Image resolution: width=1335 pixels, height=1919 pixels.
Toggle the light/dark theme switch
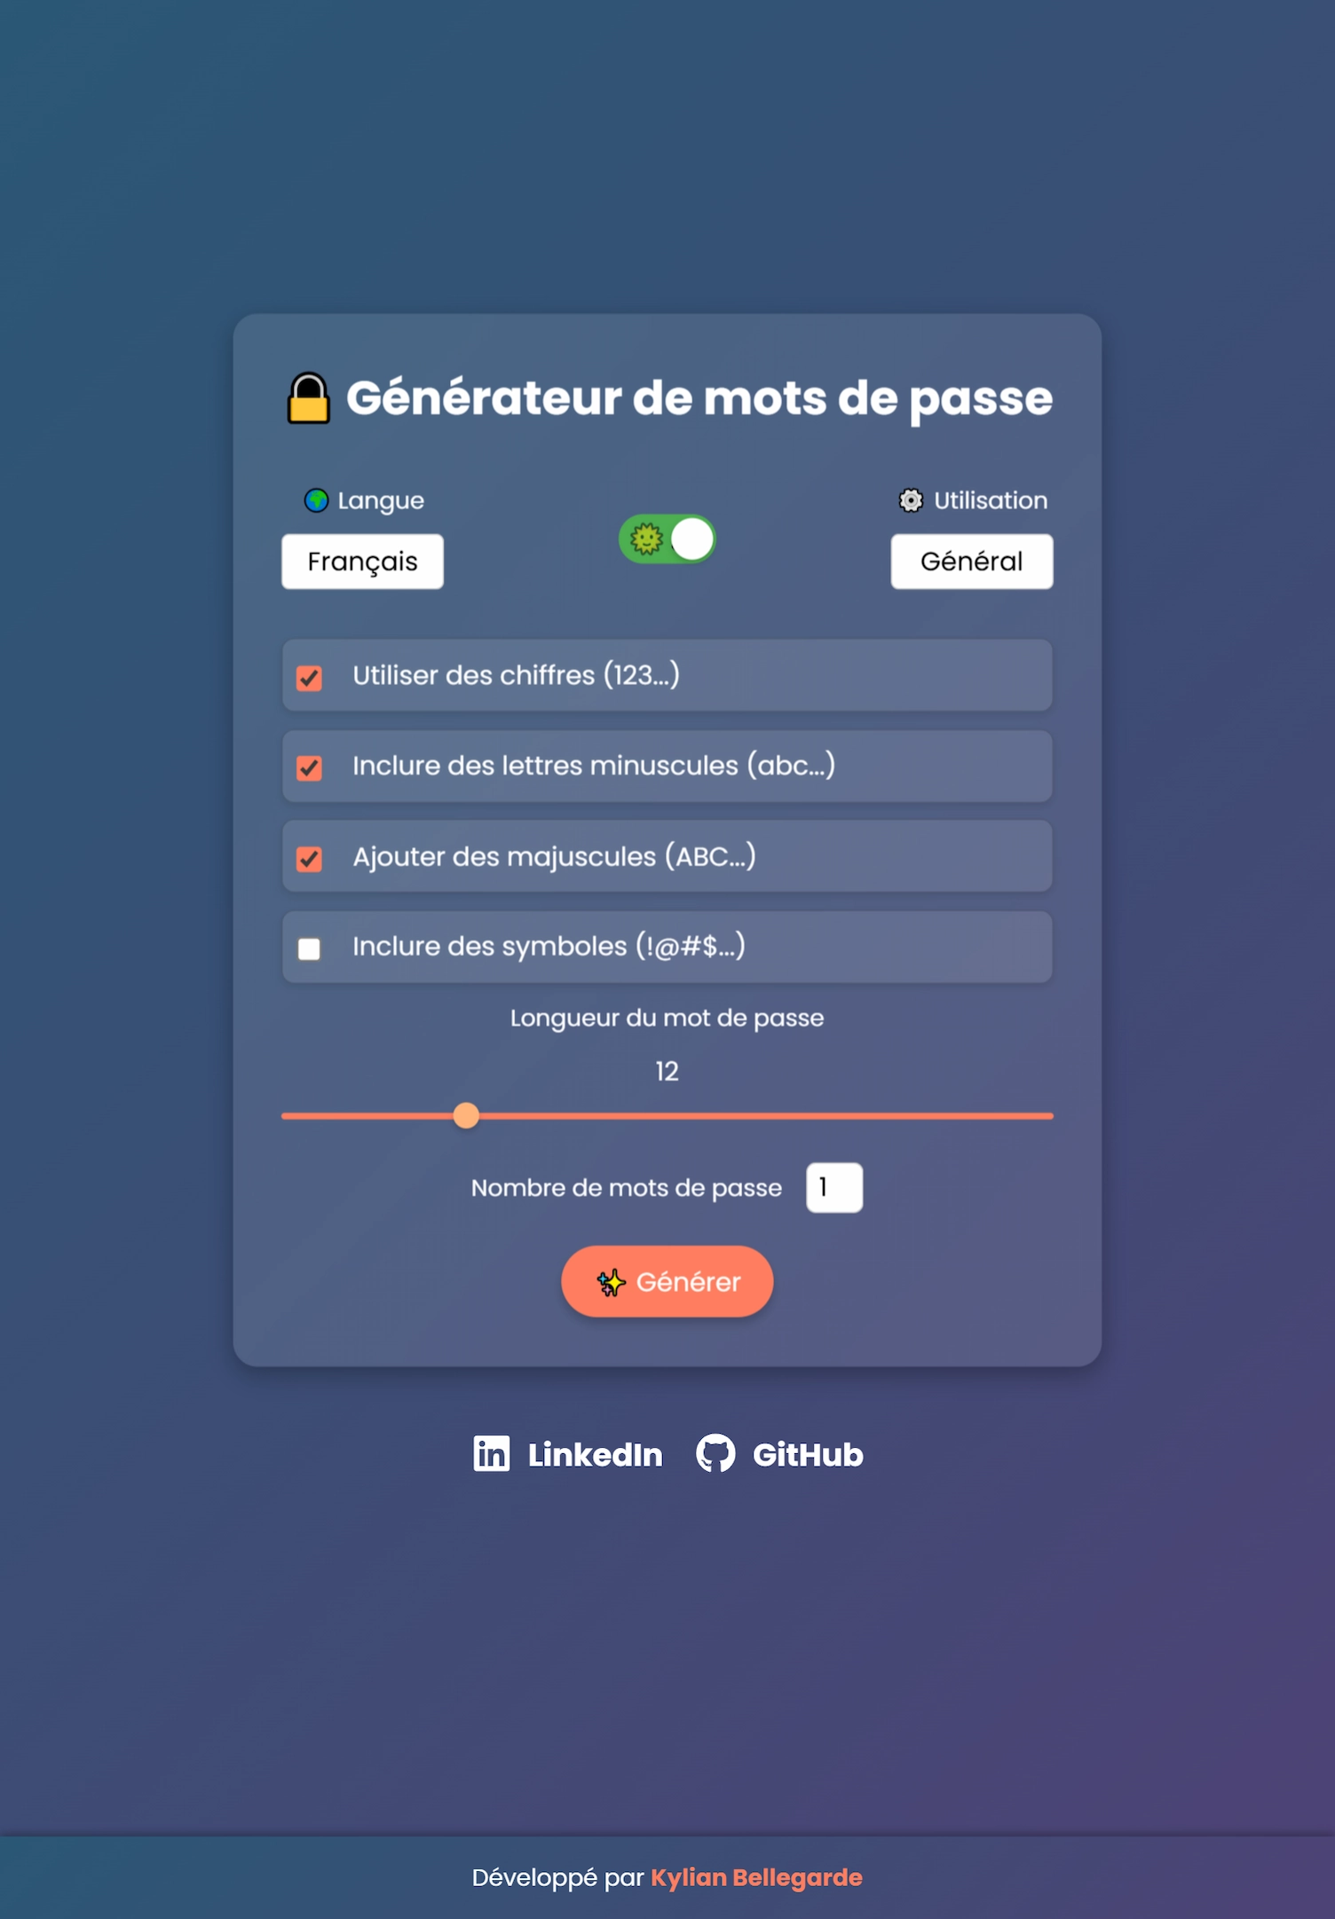667,539
